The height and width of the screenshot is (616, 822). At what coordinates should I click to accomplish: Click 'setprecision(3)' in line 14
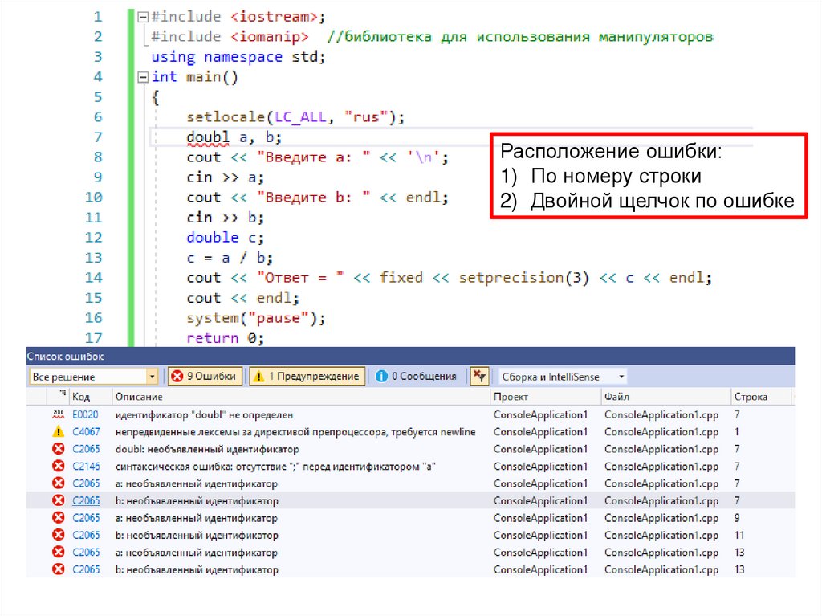(523, 278)
